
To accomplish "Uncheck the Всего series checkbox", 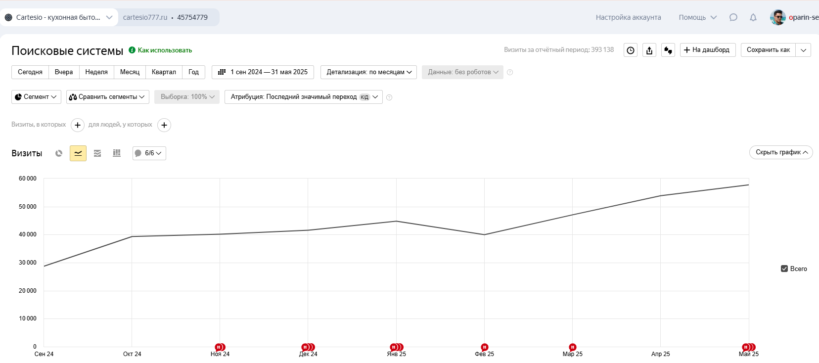I will tap(784, 269).
